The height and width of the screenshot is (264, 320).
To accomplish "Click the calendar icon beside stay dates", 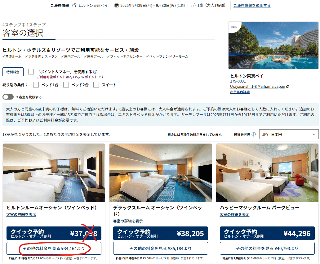I will [116, 6].
